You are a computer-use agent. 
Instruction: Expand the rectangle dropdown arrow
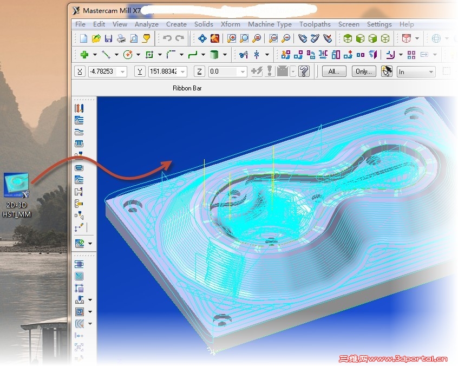click(x=160, y=55)
